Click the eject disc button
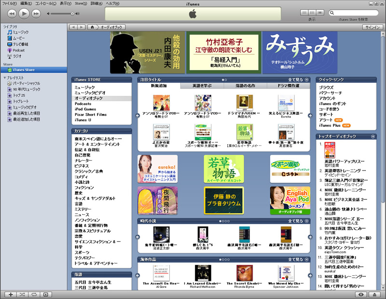 tap(375, 295)
